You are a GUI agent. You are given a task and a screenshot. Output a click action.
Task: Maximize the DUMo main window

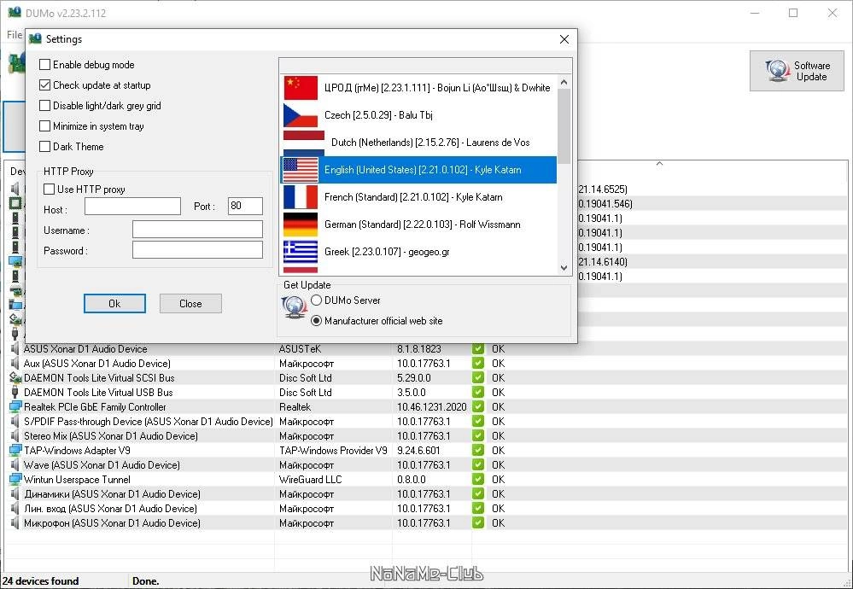(793, 13)
